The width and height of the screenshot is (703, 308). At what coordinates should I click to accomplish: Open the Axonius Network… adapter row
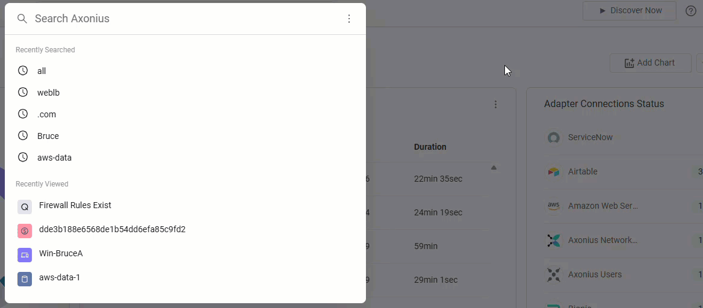pos(624,240)
